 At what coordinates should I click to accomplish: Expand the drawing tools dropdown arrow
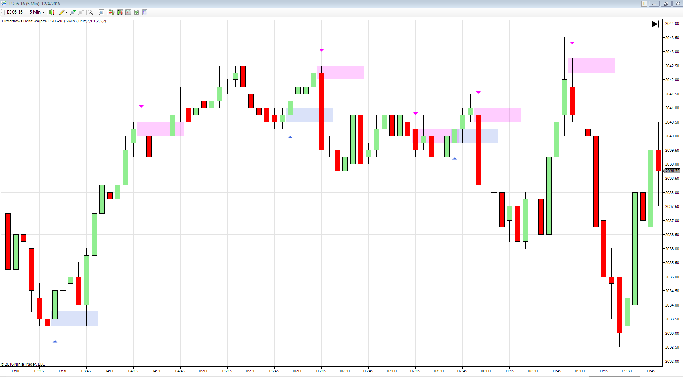[x=67, y=12]
